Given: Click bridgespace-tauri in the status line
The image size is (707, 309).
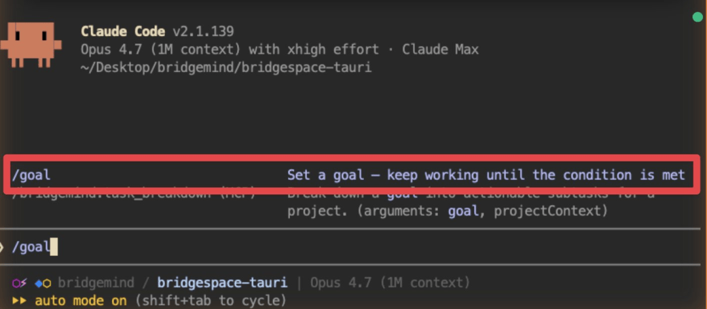Looking at the screenshot, I should (x=222, y=283).
